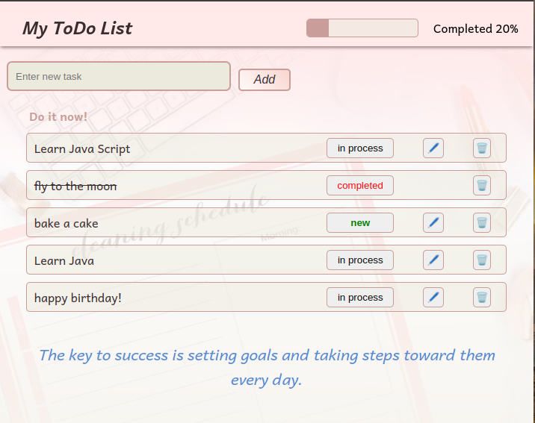
Task: Change the new status of bake a cake
Action: click(x=360, y=223)
